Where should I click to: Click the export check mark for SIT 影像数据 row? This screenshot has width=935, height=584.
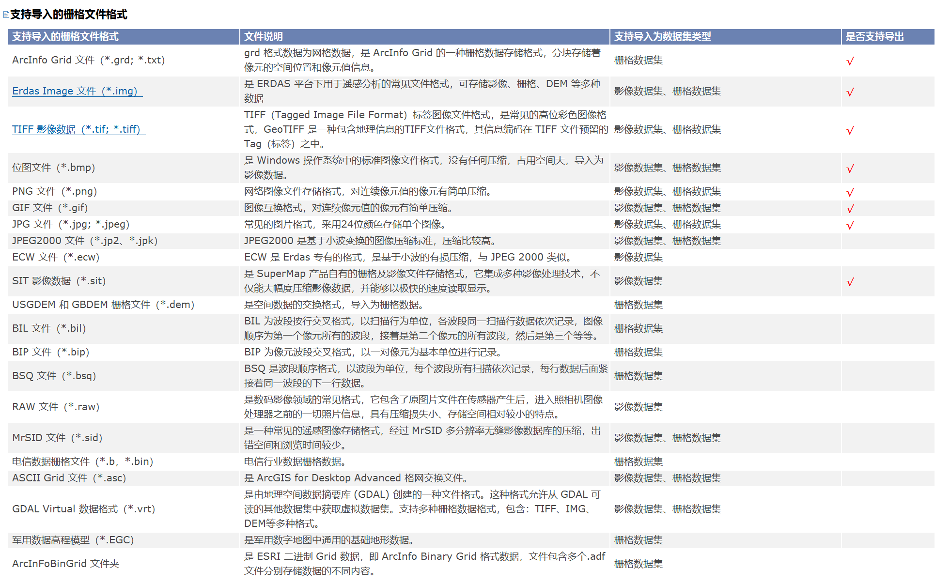click(x=850, y=282)
